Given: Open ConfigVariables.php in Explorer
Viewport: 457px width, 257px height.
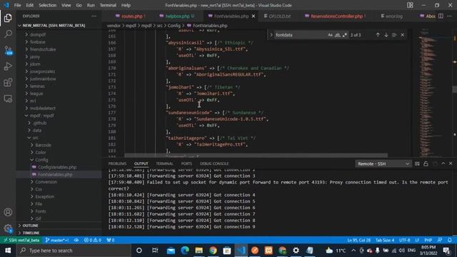Looking at the screenshot, I should [57, 167].
